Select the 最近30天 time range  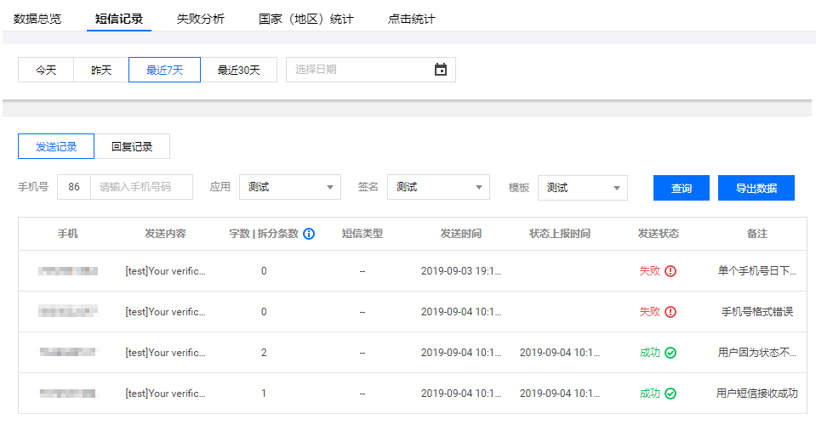(238, 70)
